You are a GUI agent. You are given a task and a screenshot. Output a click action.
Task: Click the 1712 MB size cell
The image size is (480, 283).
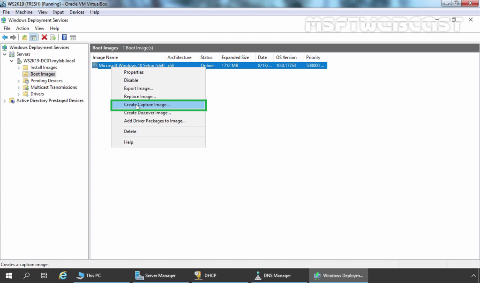pos(230,65)
